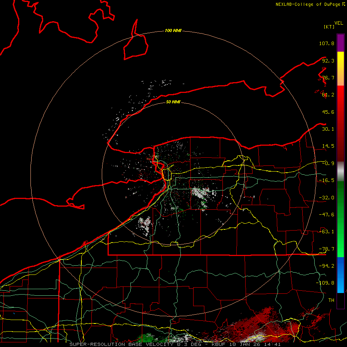Click the bright green segment of the color bar
Image resolution: width=347 pixels, height=347 pixels.
coord(340,219)
